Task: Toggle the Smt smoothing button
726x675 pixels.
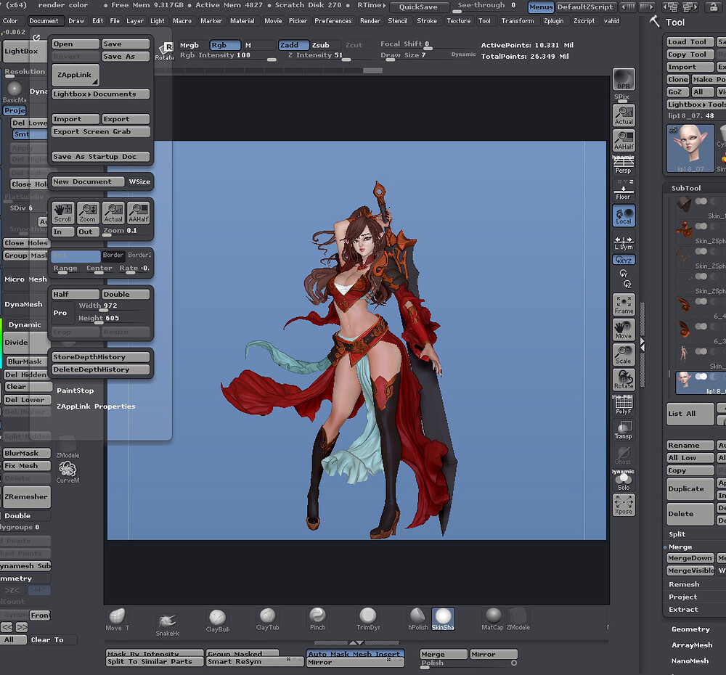Action: pyautogui.click(x=30, y=134)
